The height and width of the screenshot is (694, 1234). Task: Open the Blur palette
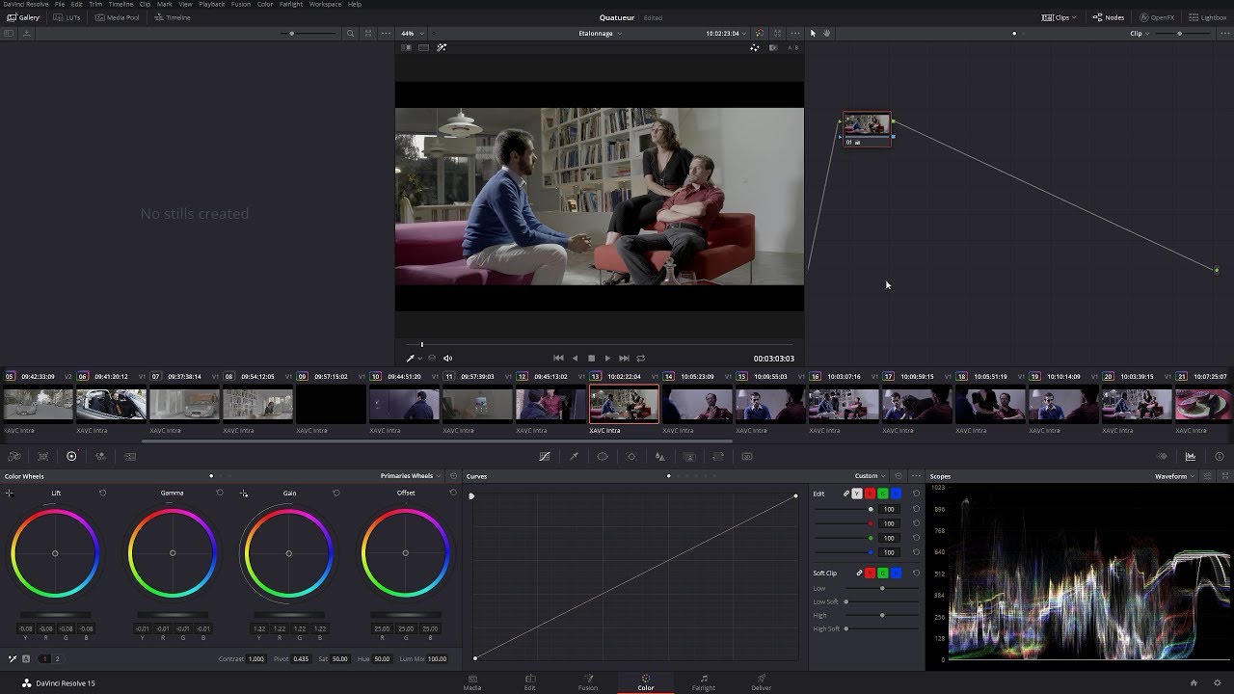(660, 456)
